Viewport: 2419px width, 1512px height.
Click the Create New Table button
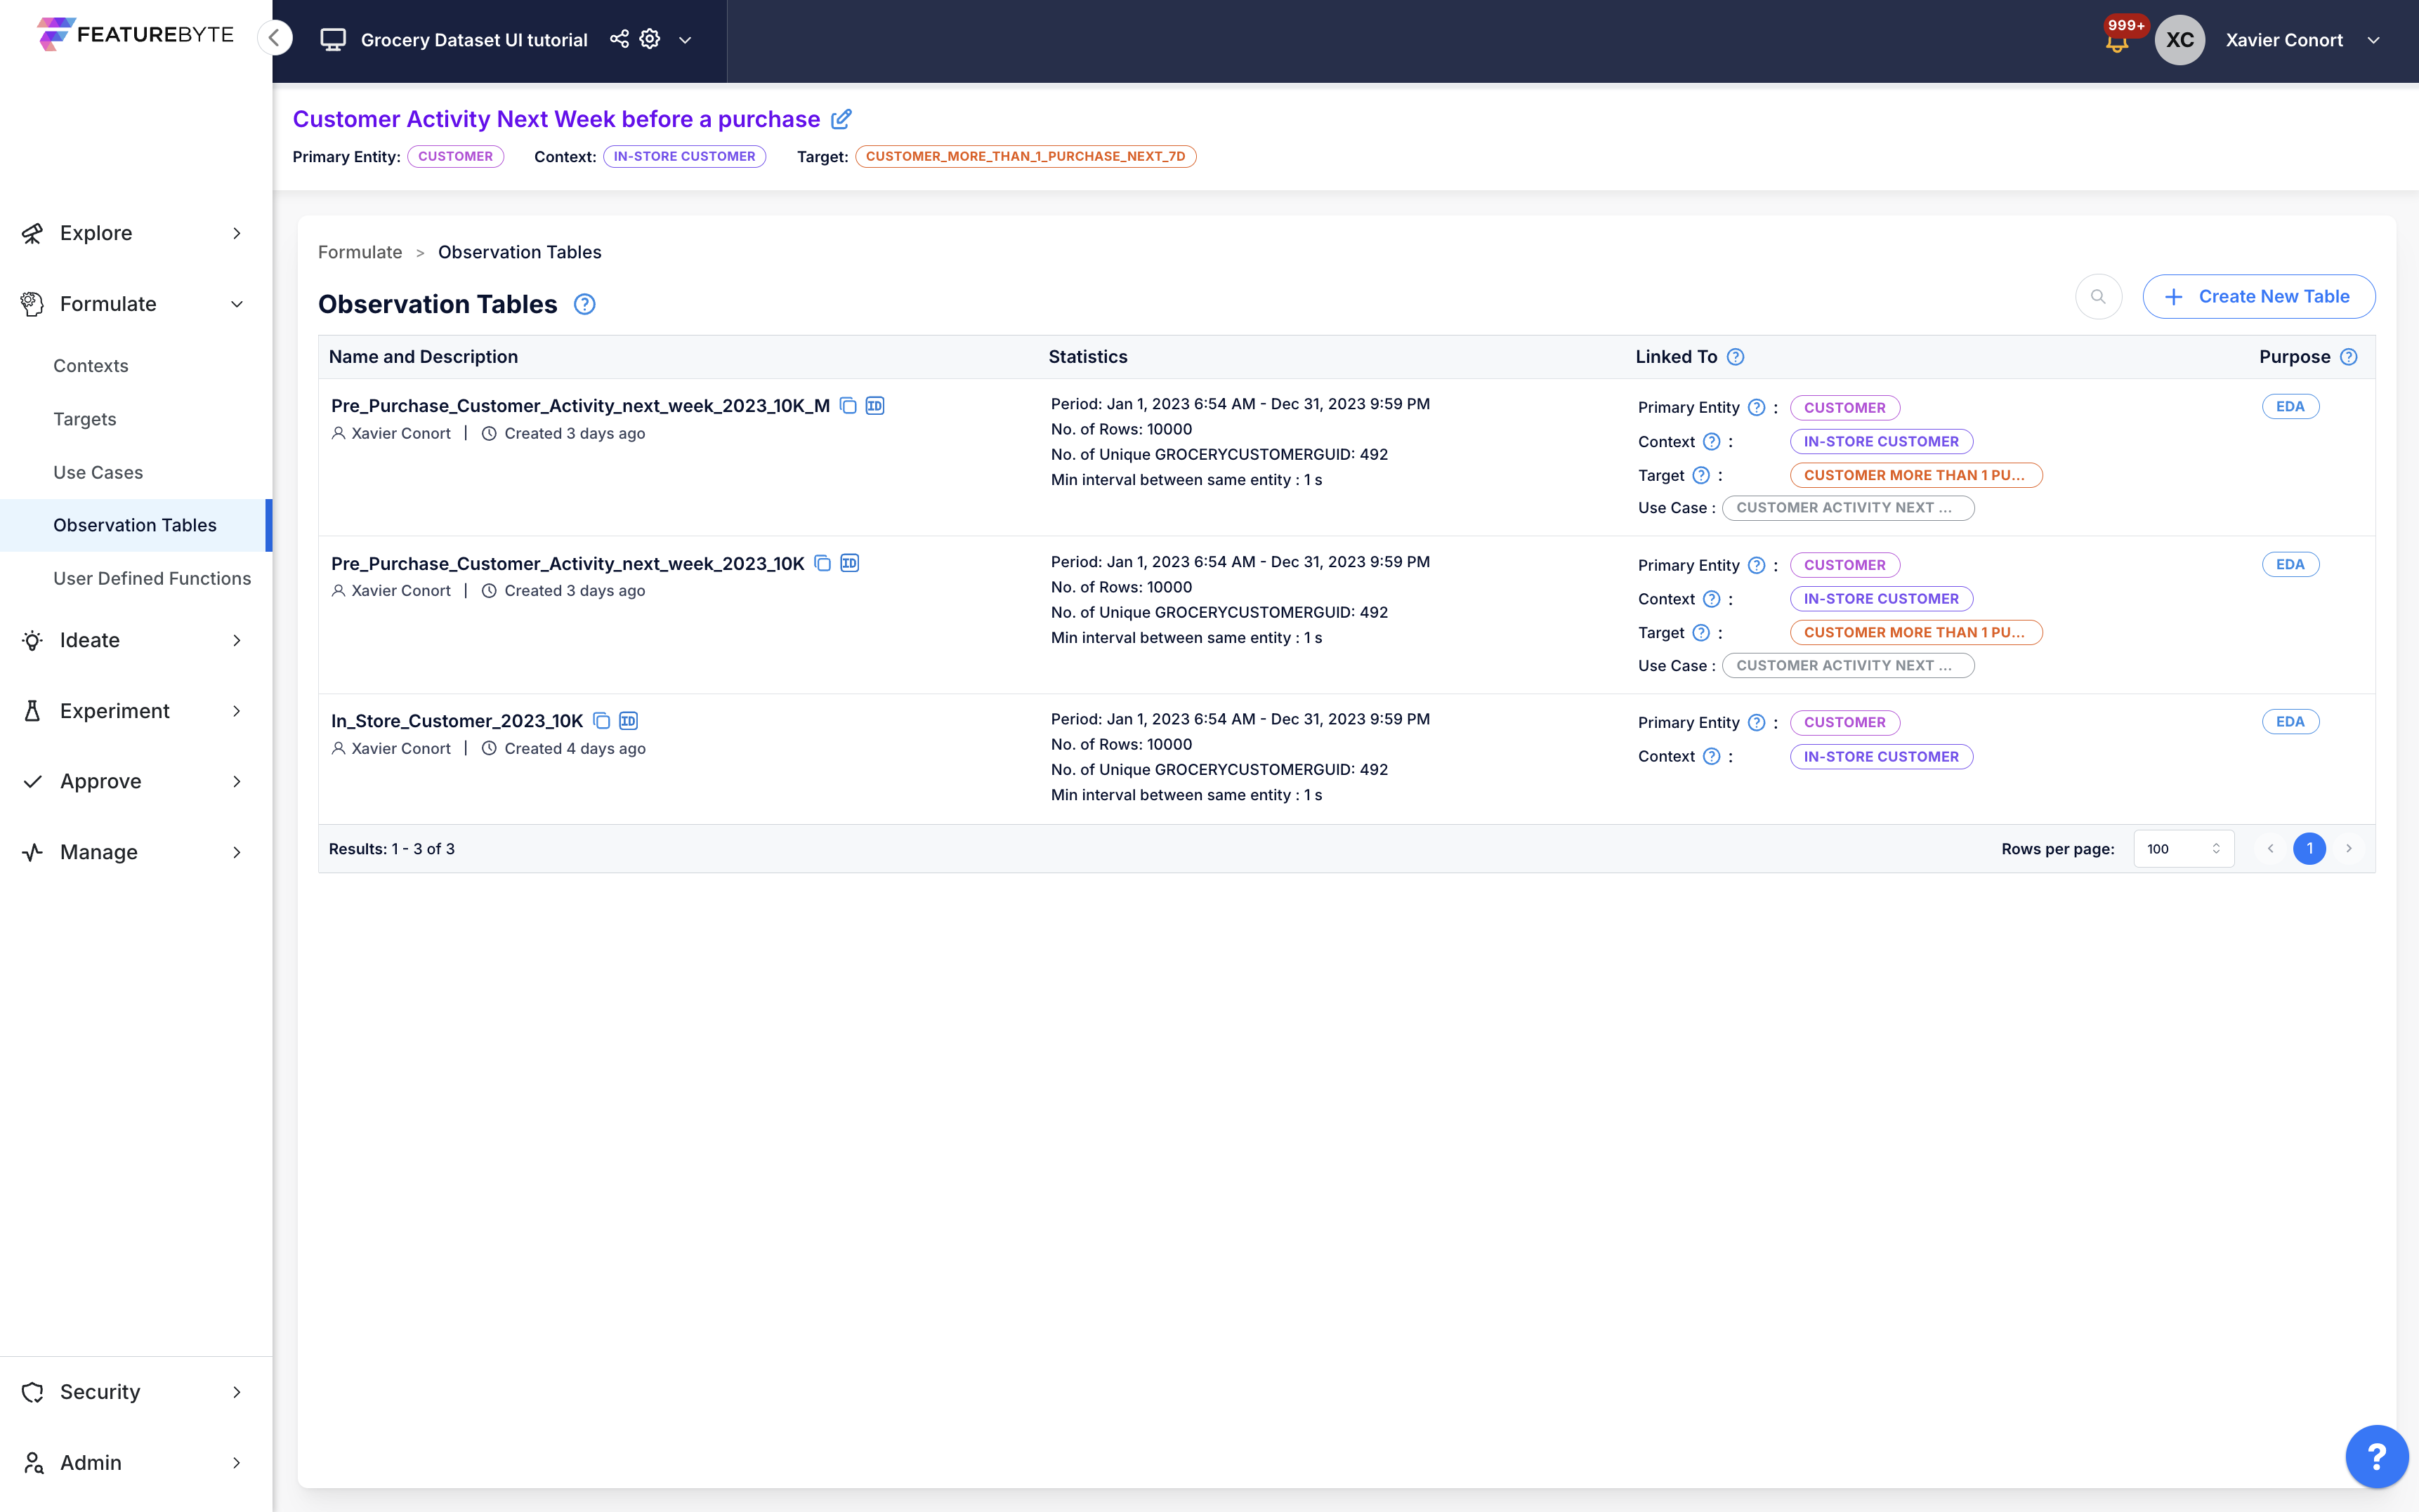(2258, 297)
